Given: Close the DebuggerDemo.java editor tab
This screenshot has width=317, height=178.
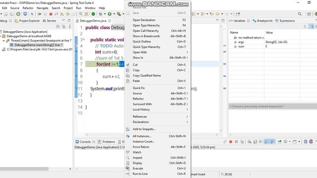Looking at the screenshot, I should point(109,21).
